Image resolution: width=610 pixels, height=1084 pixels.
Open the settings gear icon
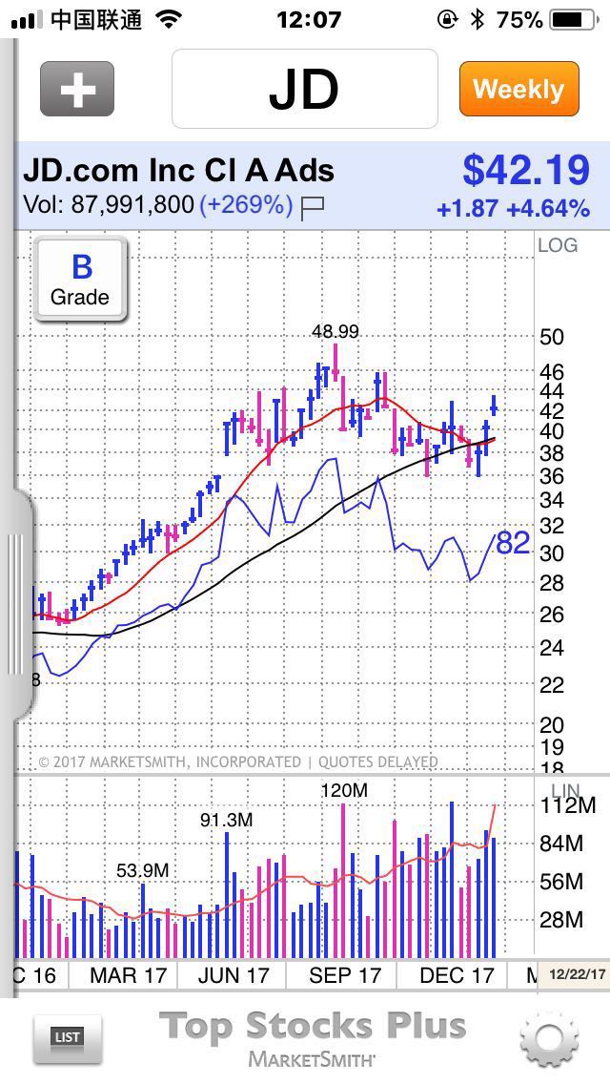pyautogui.click(x=548, y=1038)
